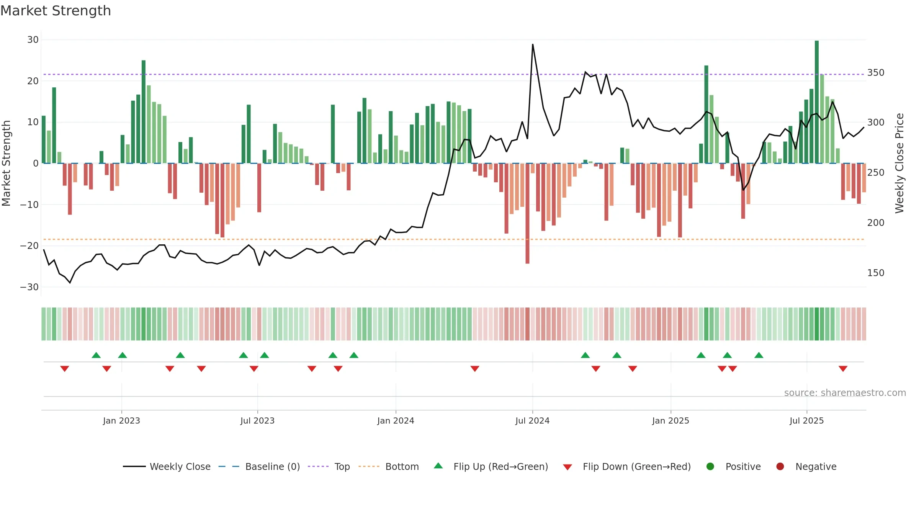This screenshot has width=919, height=517.
Task: Click the price line's peak at Jul 2024
Action: pos(533,44)
